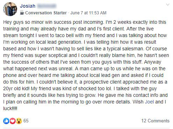This screenshot has height=129, width=173.
Task: Open the tagged Joel profile link
Action: pos(149,102)
